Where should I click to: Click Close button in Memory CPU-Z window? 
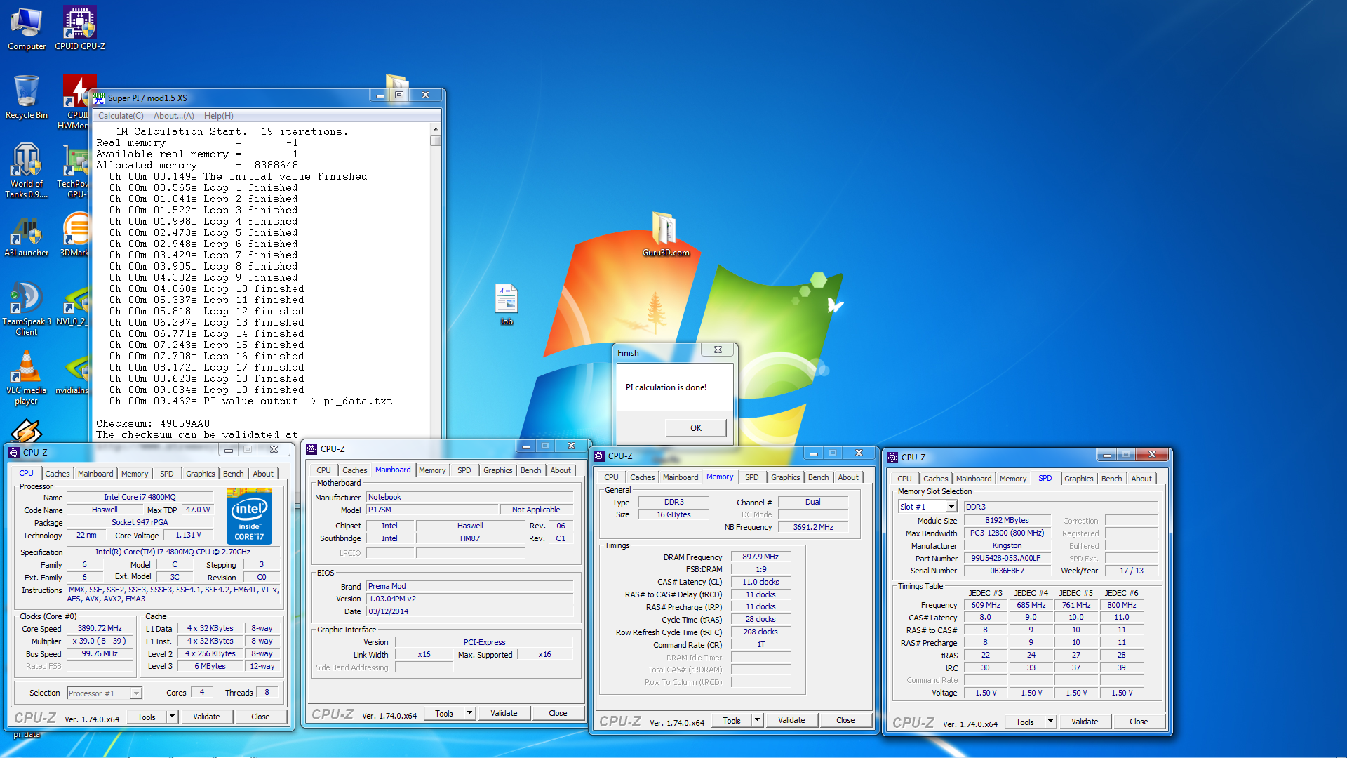(x=845, y=720)
